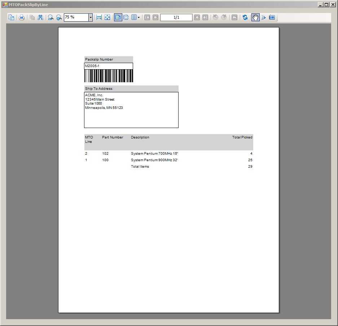Viewport: 338px width, 326px height.
Task: Refresh the report with the blue arrows
Action: (x=245, y=17)
